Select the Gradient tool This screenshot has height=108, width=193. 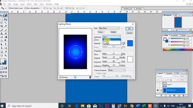(x=5, y=37)
